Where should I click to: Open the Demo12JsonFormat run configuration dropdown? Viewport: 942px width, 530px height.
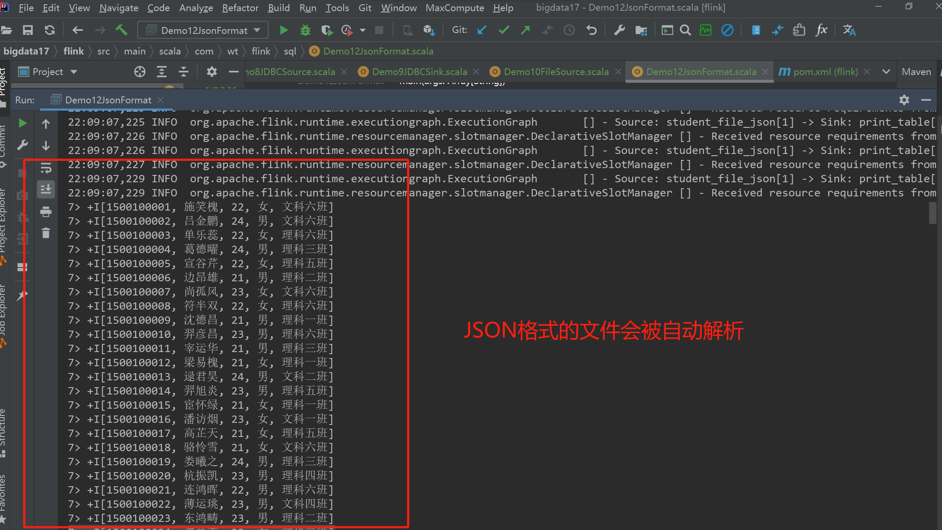pos(203,30)
